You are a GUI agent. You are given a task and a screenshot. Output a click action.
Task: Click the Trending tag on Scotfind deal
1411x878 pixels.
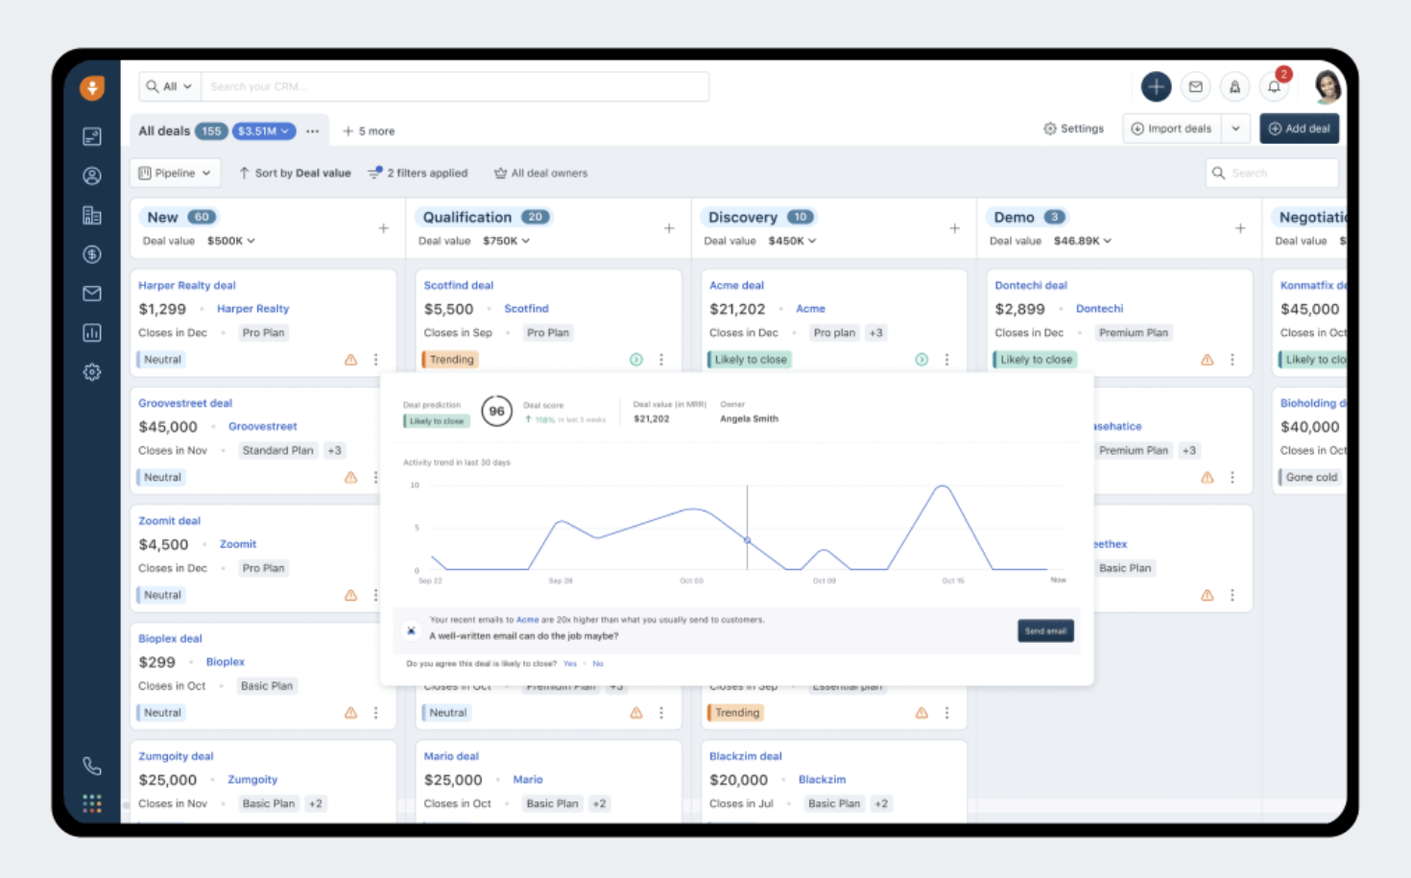click(x=450, y=360)
